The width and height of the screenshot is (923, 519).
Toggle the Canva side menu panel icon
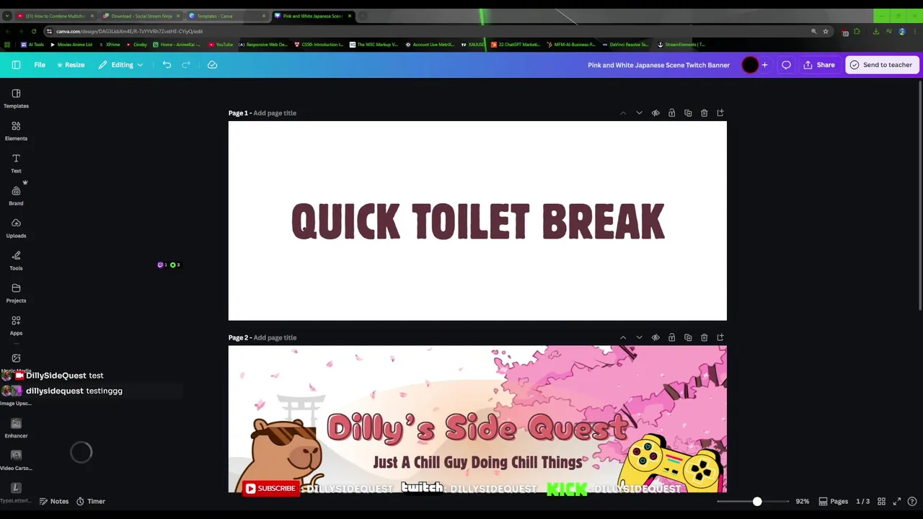[x=16, y=65]
